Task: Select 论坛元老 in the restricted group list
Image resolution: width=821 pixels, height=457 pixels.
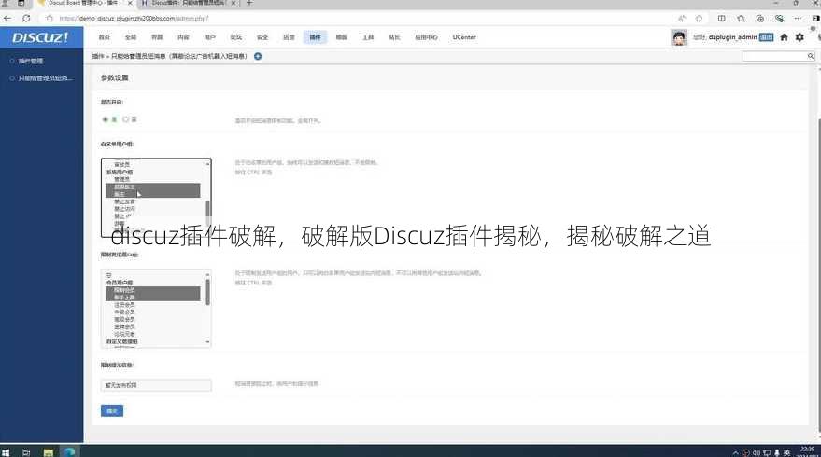Action: click(124, 334)
